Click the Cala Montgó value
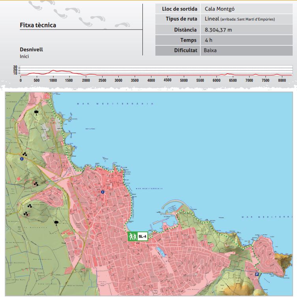Viewport: 297px width, 300px height. (x=220, y=9)
